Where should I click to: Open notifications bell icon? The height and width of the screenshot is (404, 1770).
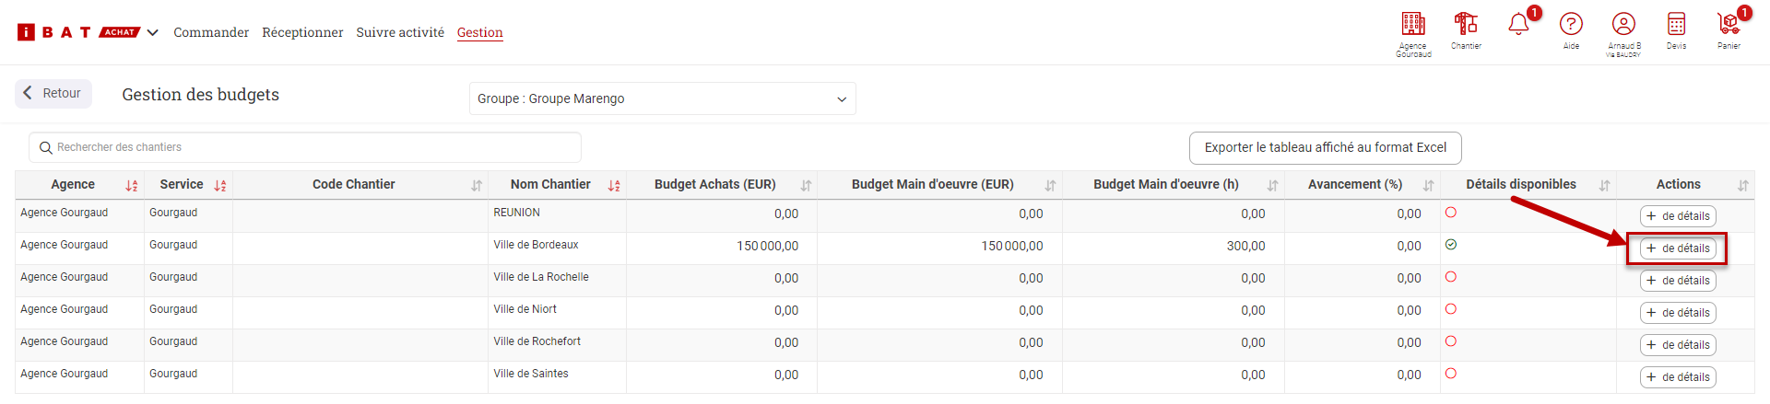(x=1518, y=25)
